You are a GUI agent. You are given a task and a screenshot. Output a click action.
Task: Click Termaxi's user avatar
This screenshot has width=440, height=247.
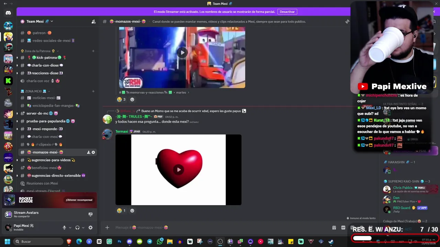[x=107, y=134]
